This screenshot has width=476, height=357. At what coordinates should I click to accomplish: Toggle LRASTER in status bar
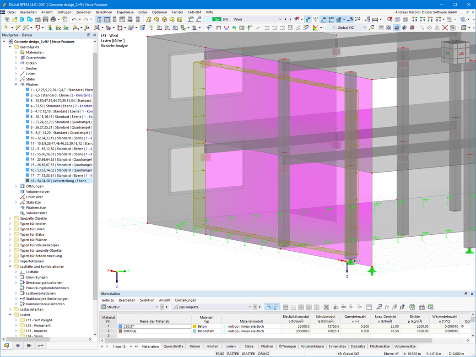click(x=249, y=354)
